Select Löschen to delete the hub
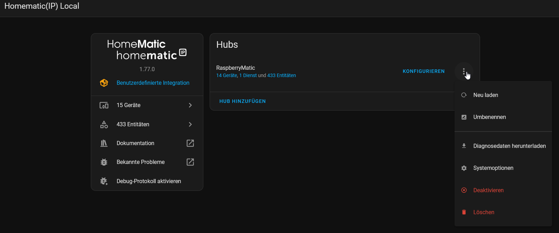The width and height of the screenshot is (559, 233). [503, 212]
